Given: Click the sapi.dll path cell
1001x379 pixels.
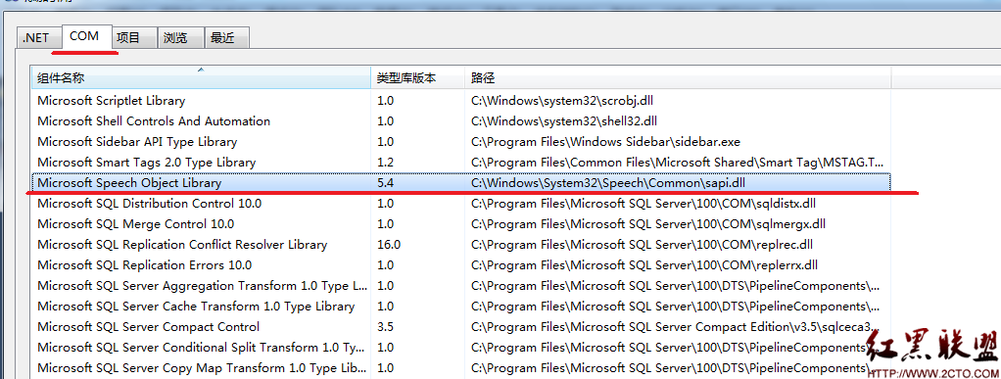Looking at the screenshot, I should [x=607, y=183].
